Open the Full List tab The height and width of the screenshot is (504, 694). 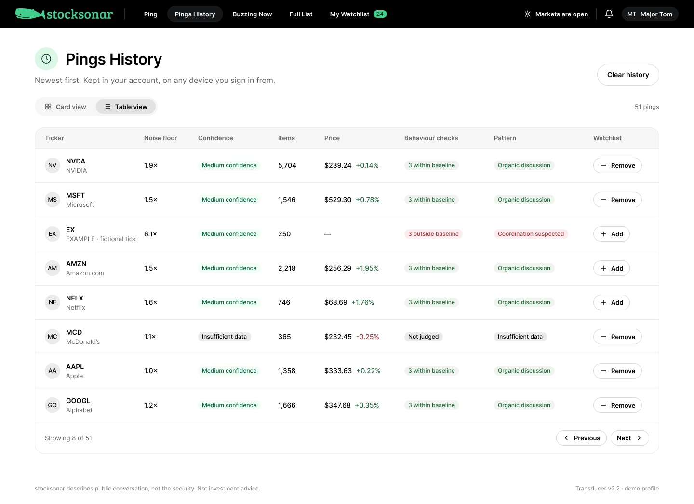pos(301,14)
